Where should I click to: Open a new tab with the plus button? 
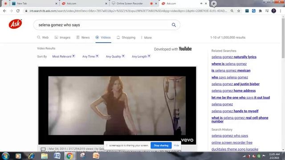click(x=214, y=4)
